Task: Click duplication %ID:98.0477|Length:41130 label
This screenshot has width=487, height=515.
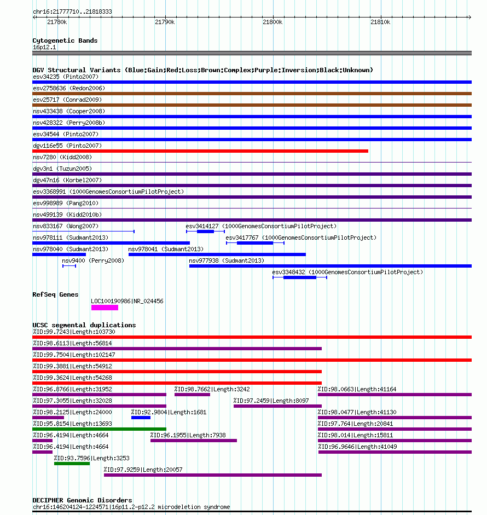Action: pyautogui.click(x=357, y=412)
